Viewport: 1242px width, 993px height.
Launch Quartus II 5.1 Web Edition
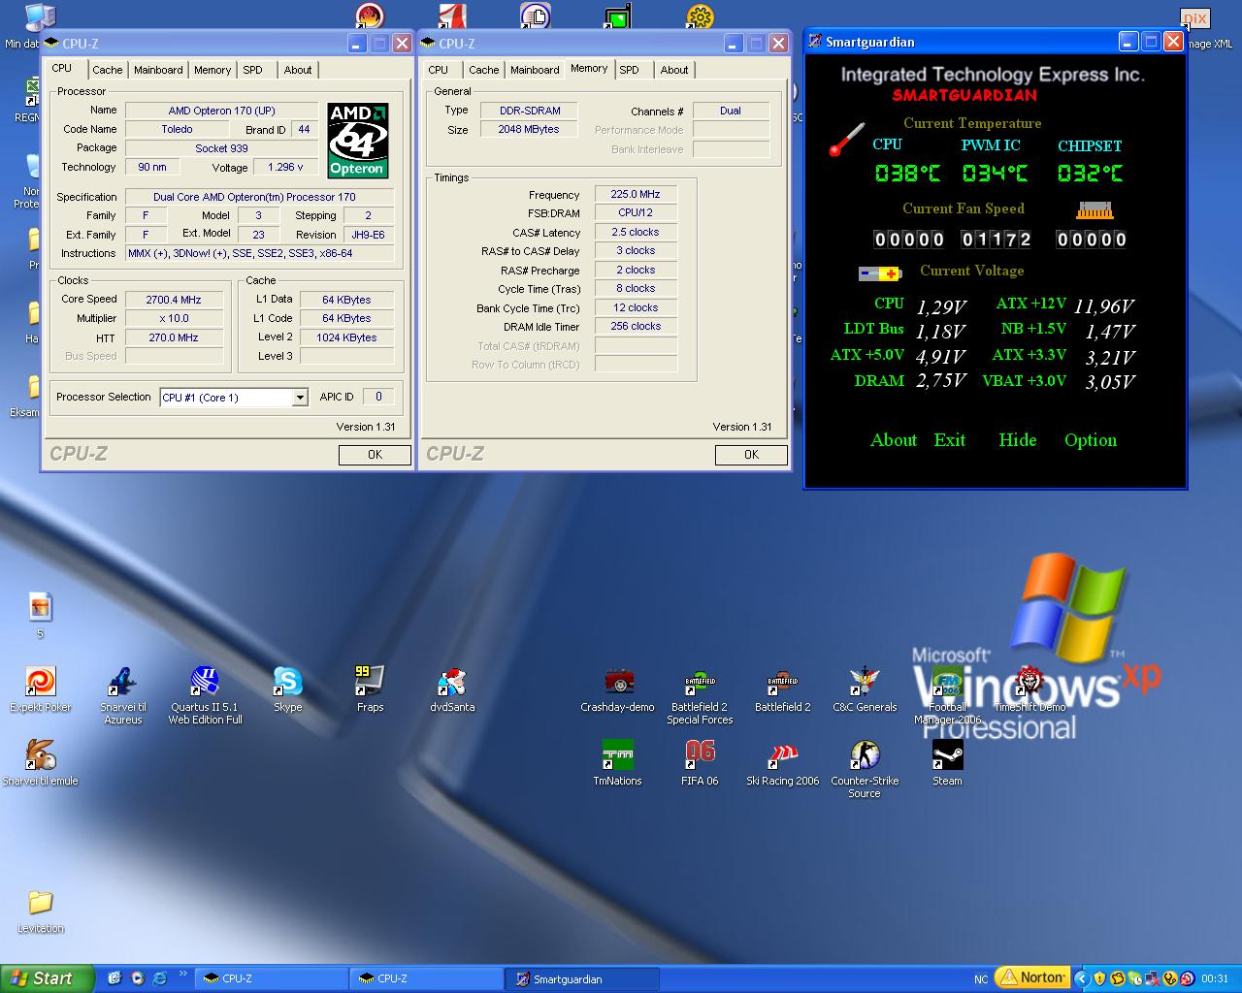[205, 694]
